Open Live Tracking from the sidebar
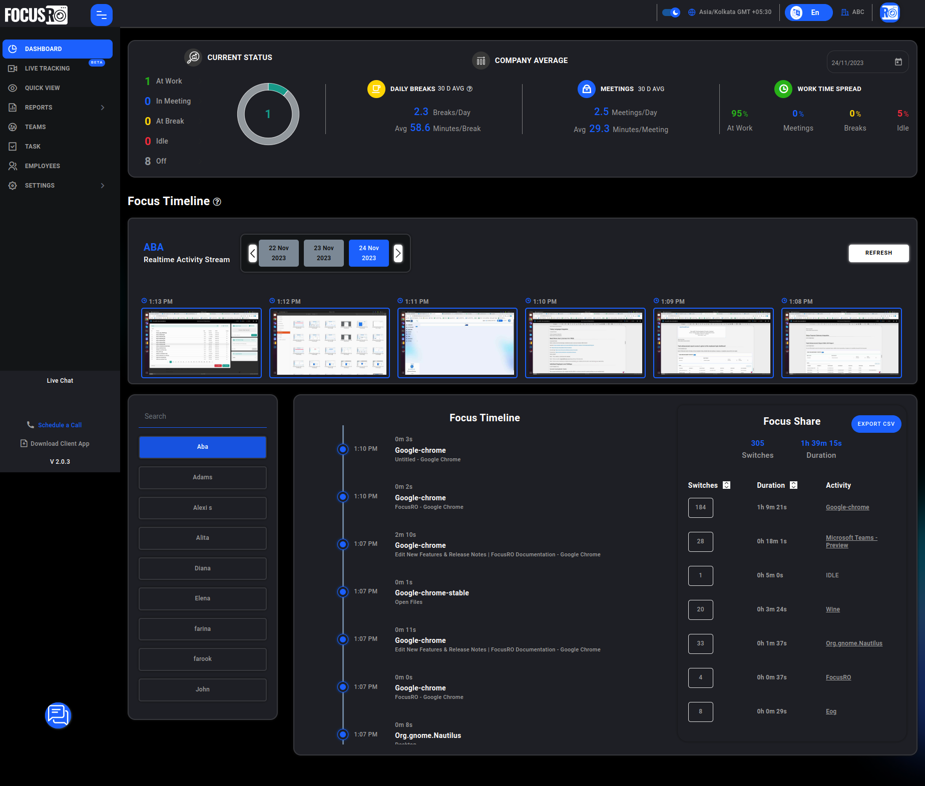The image size is (925, 786). tap(47, 69)
